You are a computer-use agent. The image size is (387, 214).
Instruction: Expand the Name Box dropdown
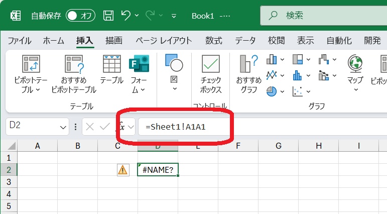pos(64,127)
